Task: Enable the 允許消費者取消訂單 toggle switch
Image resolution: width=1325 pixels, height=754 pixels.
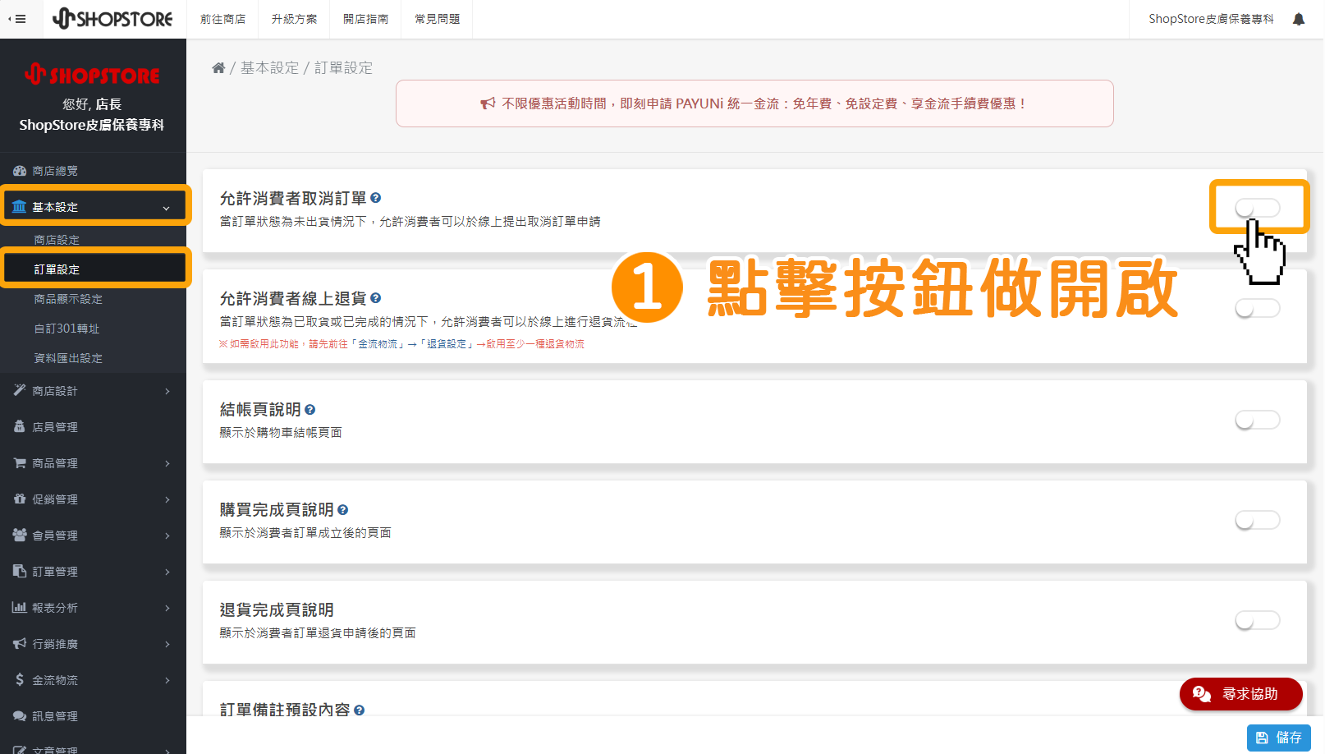Action: point(1259,208)
